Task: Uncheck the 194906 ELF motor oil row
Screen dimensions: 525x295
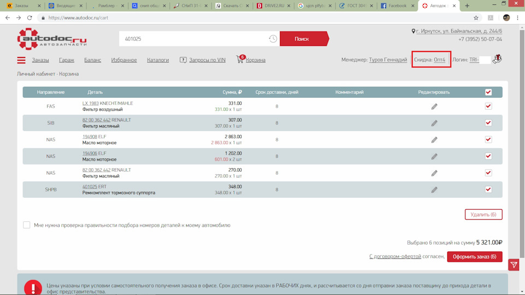Action: (x=488, y=156)
